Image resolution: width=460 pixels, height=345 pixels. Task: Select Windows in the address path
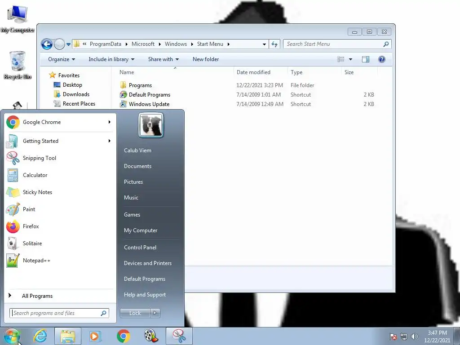coord(176,44)
